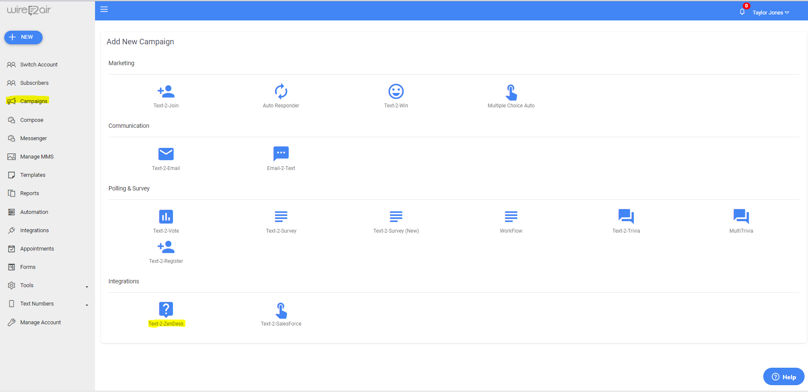Click the Manage MMS image icon

(12, 157)
